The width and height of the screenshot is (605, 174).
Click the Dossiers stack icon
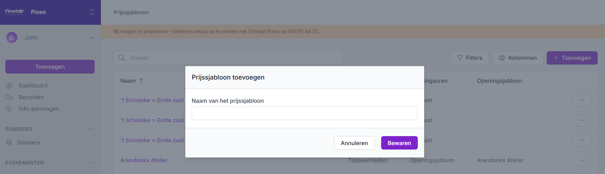tap(9, 143)
